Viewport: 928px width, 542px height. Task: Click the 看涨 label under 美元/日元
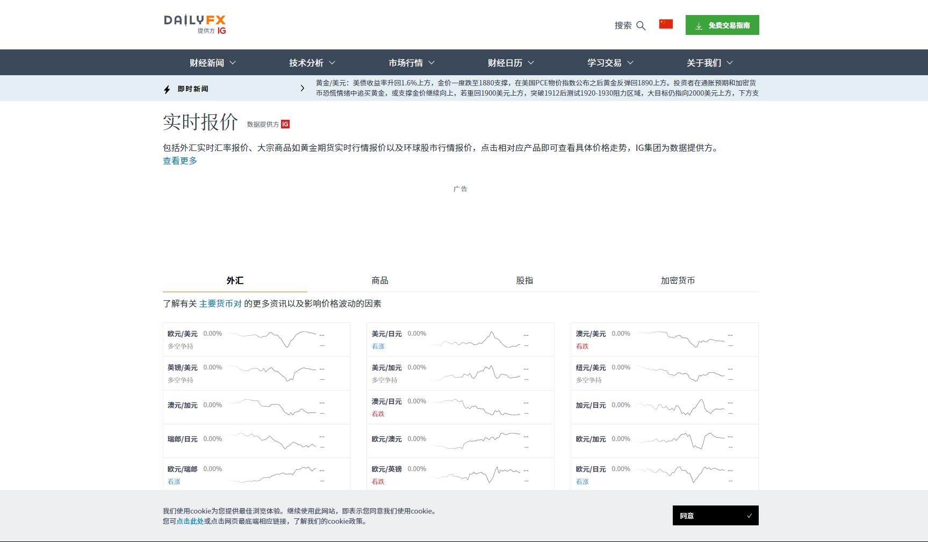(378, 346)
